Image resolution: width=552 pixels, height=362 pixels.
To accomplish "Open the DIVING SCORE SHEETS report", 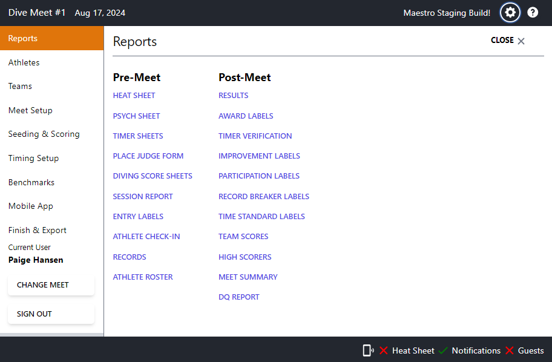I will [x=153, y=176].
